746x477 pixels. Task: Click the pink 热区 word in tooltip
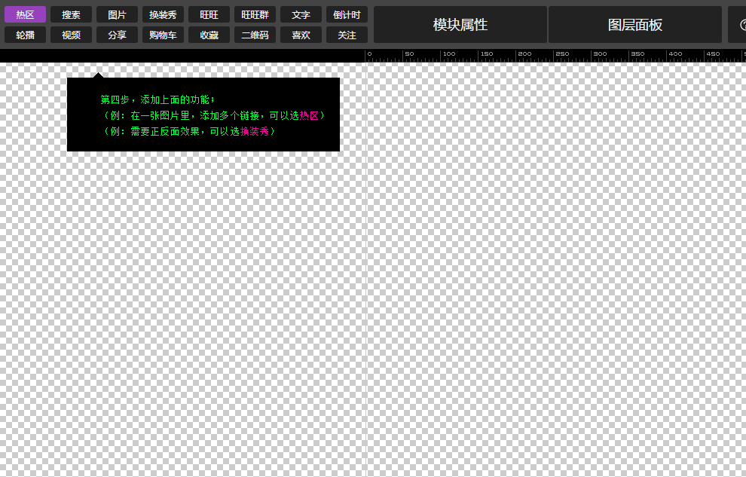(x=309, y=115)
